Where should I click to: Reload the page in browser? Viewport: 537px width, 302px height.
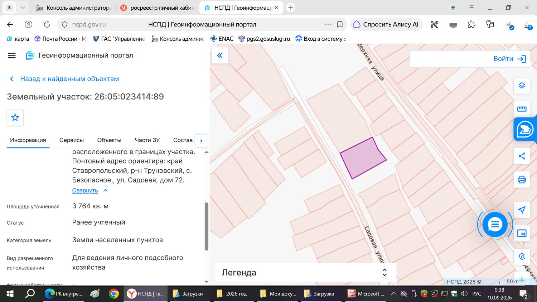47,24
